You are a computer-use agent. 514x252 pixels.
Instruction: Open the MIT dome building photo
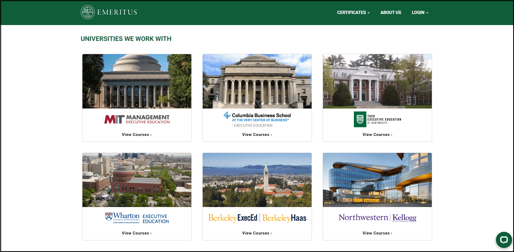click(137, 81)
